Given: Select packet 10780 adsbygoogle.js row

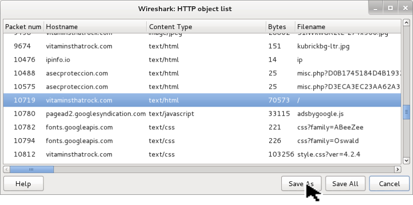Looking at the screenshot, I should (x=202, y=114).
